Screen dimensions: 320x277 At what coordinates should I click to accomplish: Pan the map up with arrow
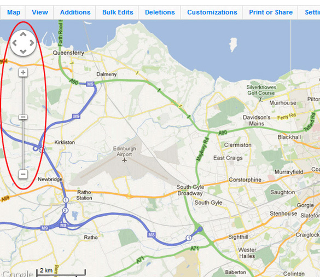pyautogui.click(x=23, y=34)
